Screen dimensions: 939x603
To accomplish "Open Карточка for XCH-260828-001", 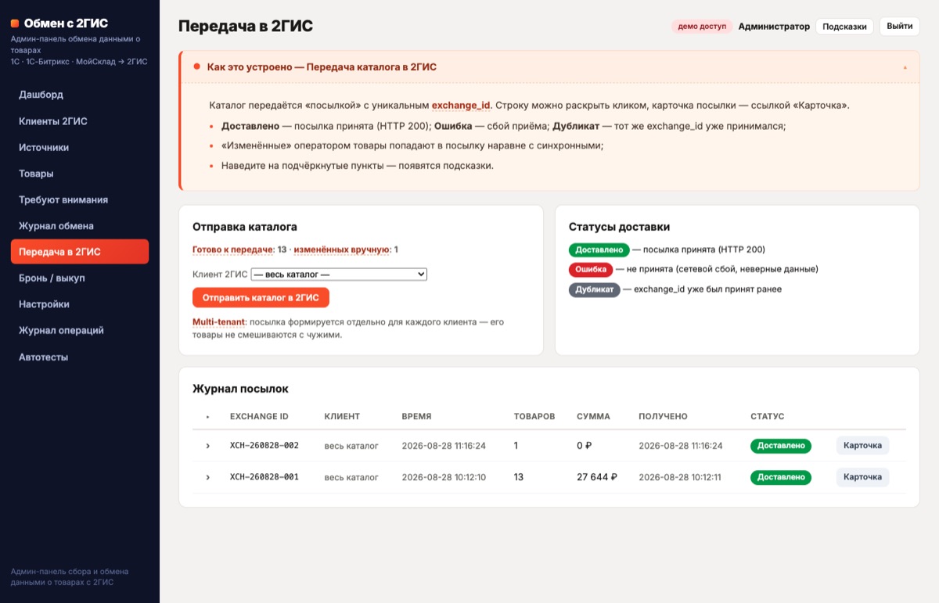I will tap(862, 477).
